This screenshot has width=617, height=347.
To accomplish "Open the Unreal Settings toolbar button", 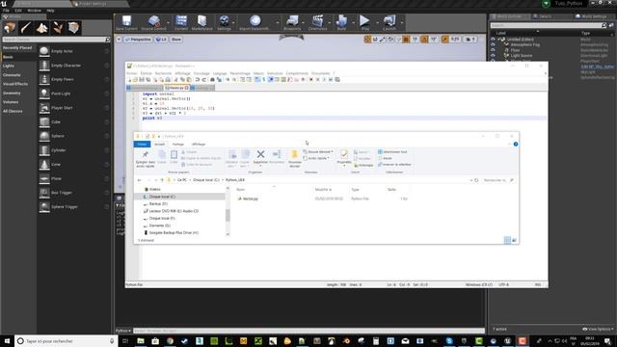I will [x=224, y=23].
